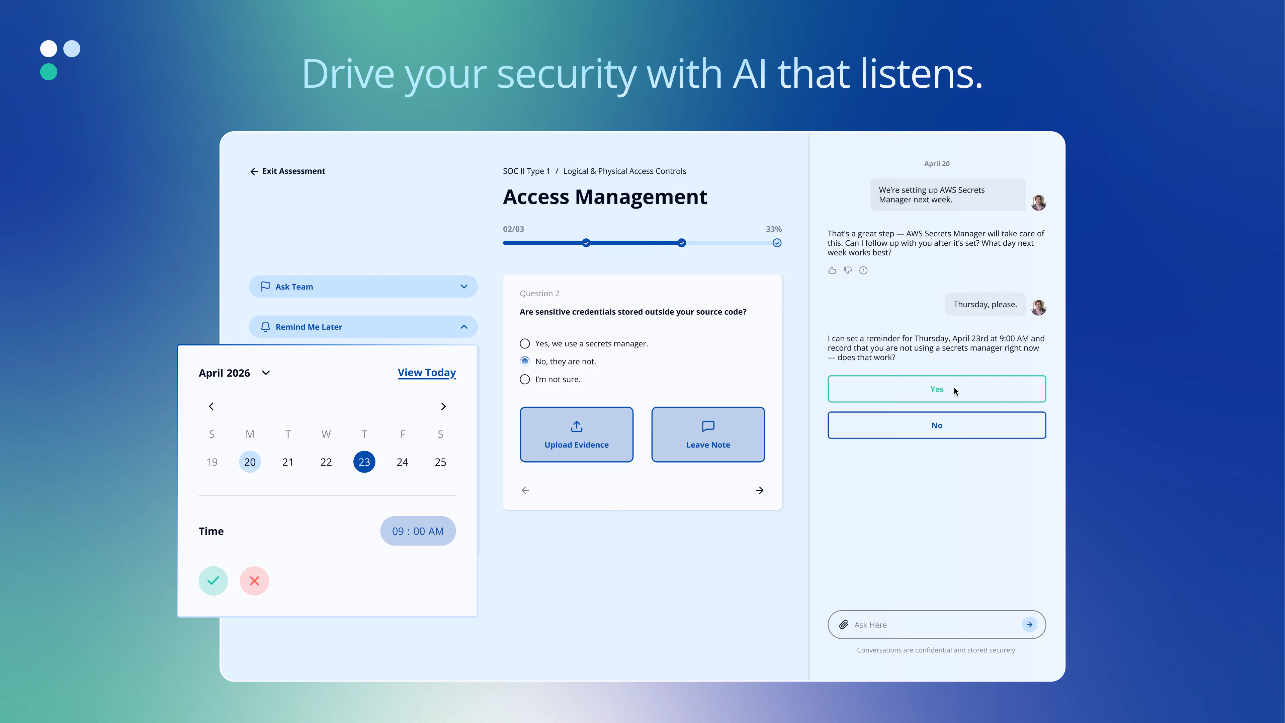Click the user avatar beside Thursday message
This screenshot has width=1285, height=723.
click(x=1039, y=307)
